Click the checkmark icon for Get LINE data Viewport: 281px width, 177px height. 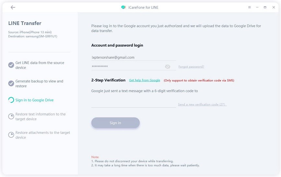coord(11,65)
